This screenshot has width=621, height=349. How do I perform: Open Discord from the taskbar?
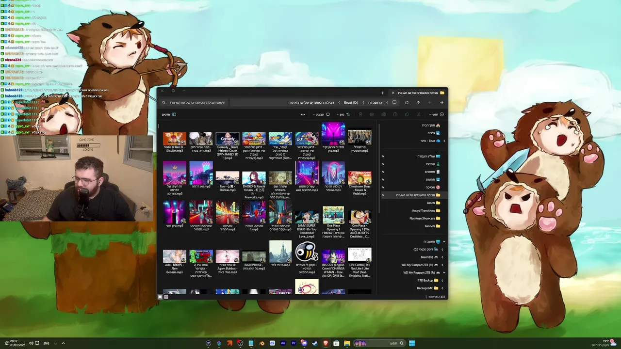(304, 343)
